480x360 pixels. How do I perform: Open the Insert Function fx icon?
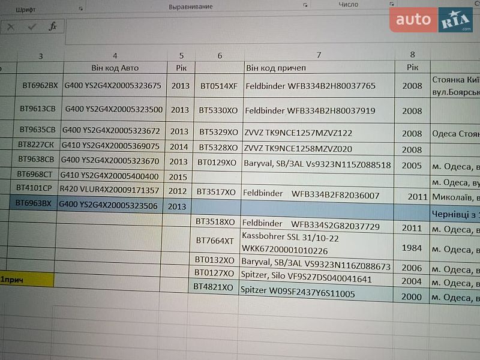coord(53,26)
